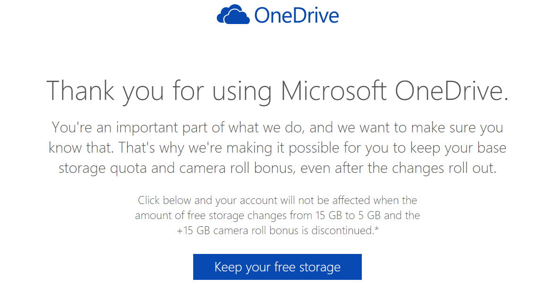
Task: Click the phrase "know that." in the paragraph
Action: point(79,148)
